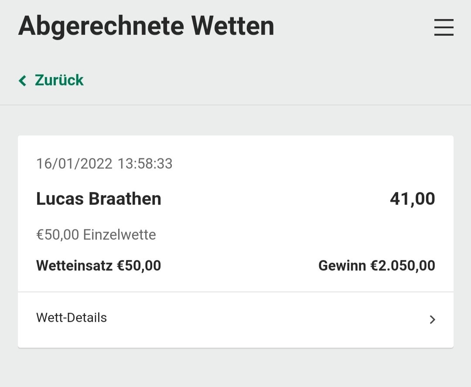The image size is (471, 387).
Task: Click the Wetteinsatz label
Action: coord(74,266)
